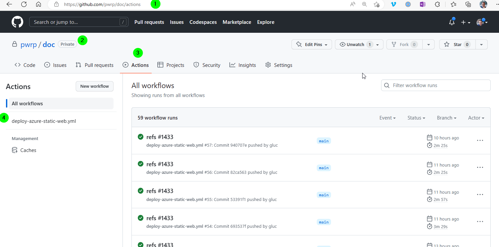The width and height of the screenshot is (499, 247).
Task: Open Pull requests in the top header
Action: click(x=149, y=22)
